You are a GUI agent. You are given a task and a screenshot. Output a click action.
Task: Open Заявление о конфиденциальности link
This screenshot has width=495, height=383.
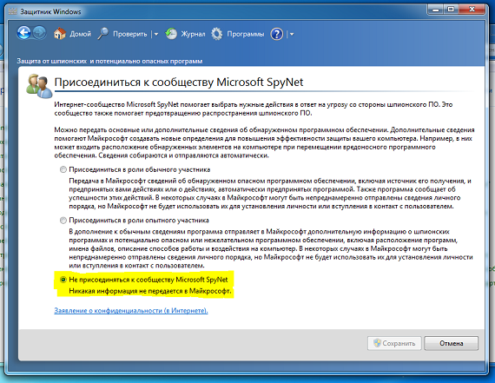[x=131, y=310]
